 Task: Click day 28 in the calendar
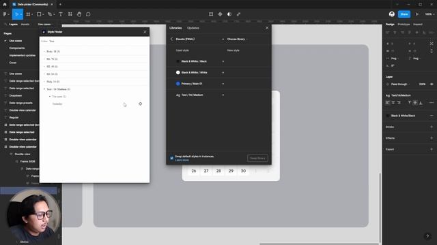[x=218, y=171]
